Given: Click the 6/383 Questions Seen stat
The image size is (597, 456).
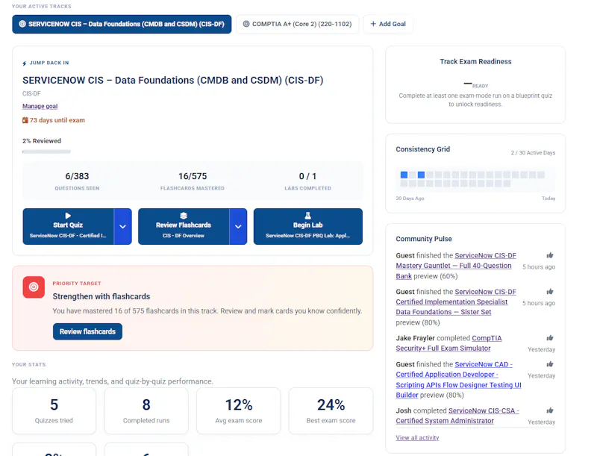Looking at the screenshot, I should (77, 181).
